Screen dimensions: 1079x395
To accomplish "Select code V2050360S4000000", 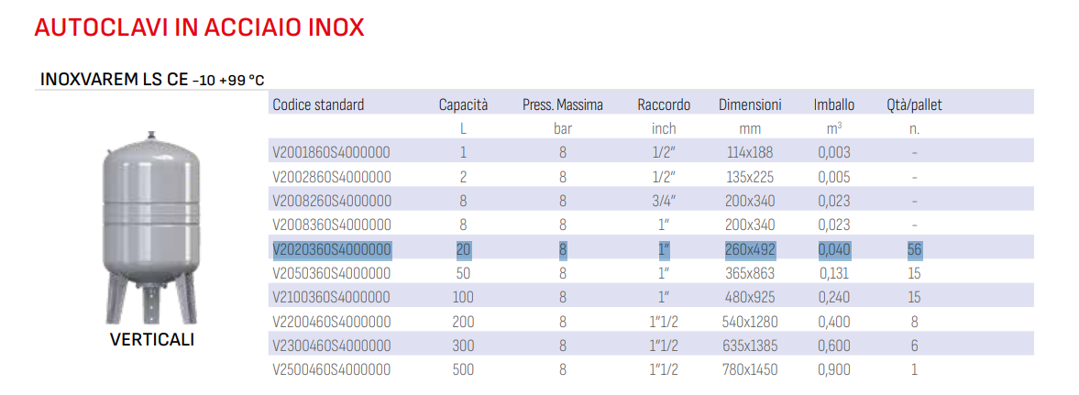I will click(332, 273).
